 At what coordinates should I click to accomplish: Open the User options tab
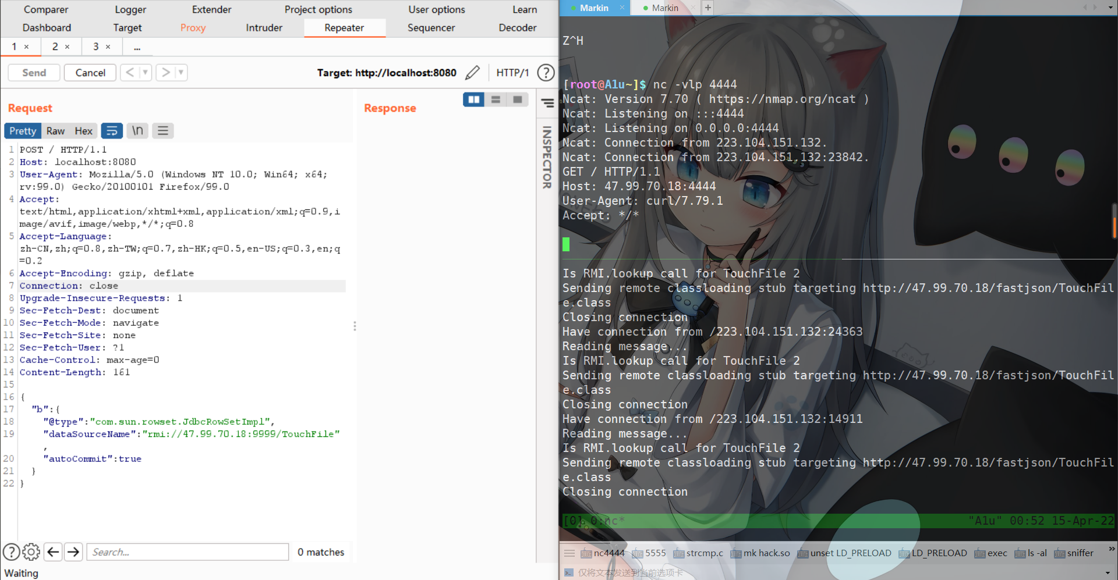point(437,9)
